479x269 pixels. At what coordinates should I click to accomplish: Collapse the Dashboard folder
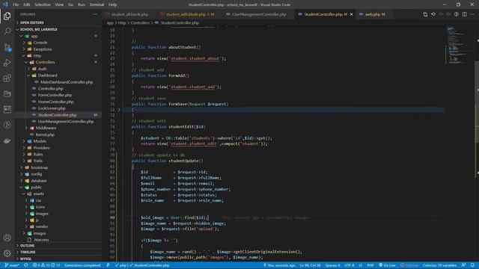click(x=47, y=75)
